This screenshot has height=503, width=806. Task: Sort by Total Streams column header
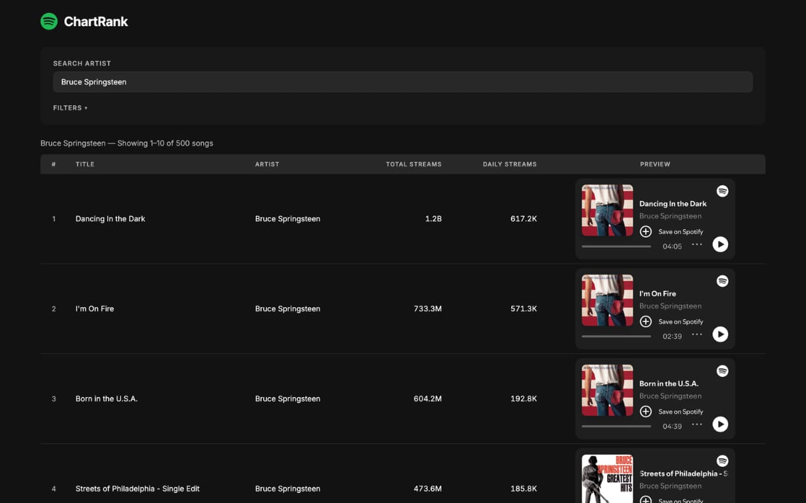pos(414,164)
